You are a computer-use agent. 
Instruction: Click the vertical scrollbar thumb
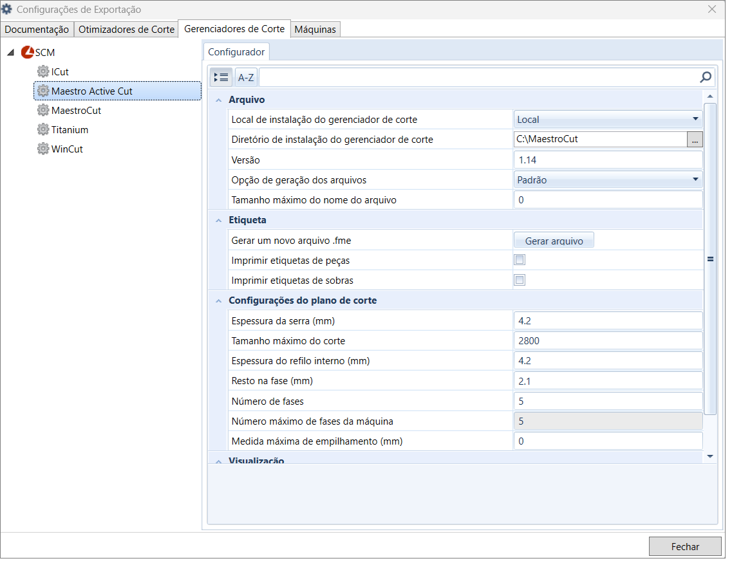click(709, 259)
